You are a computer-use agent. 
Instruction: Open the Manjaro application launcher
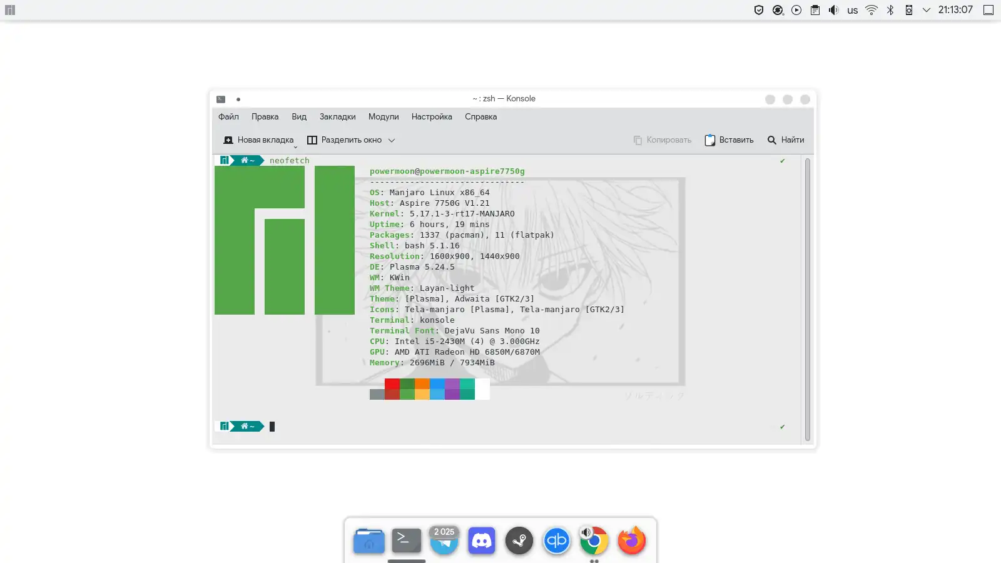click(9, 10)
